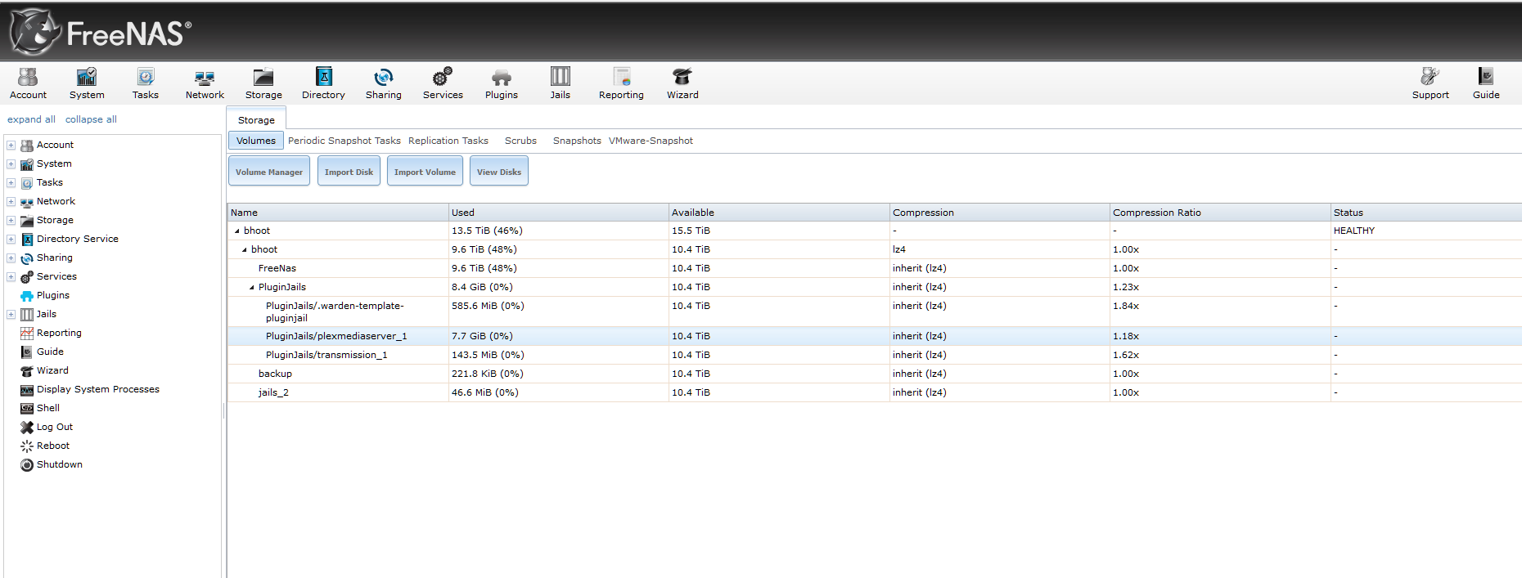Open System toolbar icon
The image size is (1522, 578).
point(87,83)
